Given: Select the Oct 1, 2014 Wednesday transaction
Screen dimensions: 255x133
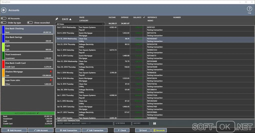Looking at the screenshot, I should [x=155, y=28].
